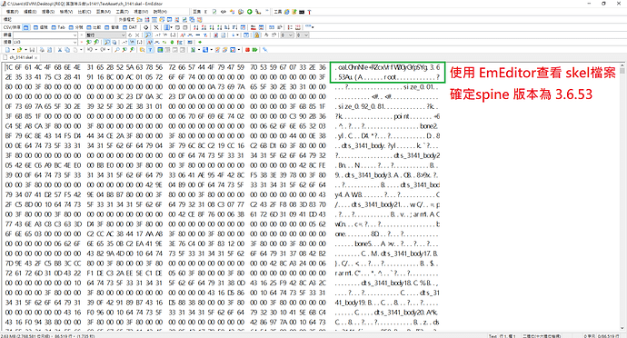The image size is (627, 338).
Task: Expand the filter text dropdown
Action: click(75, 35)
